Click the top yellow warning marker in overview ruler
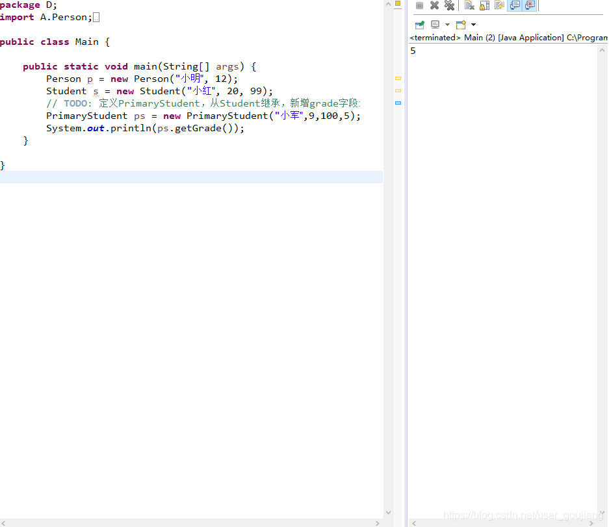Image resolution: width=609 pixels, height=527 pixels. click(x=398, y=3)
